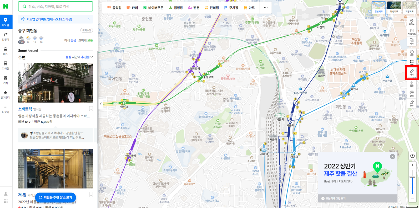Click the 남대문시장 갈치조림골목 map label
Screen dimensions: 419x208
point(338,71)
